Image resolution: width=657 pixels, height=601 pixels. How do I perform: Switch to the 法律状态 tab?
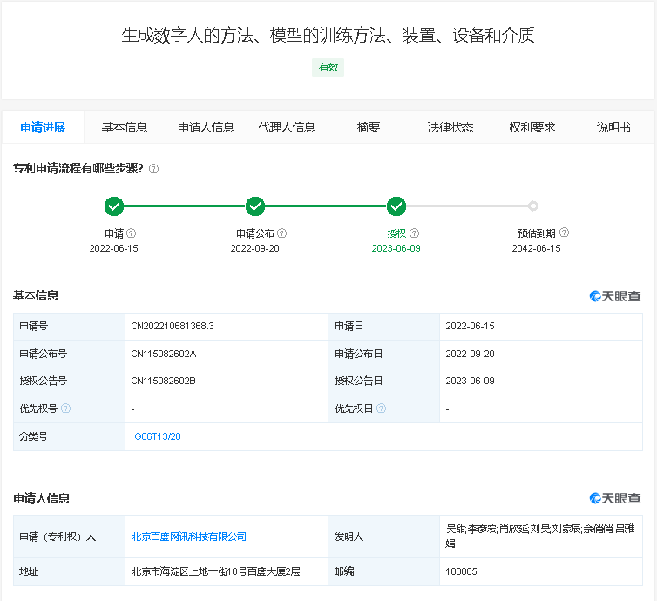tap(450, 127)
